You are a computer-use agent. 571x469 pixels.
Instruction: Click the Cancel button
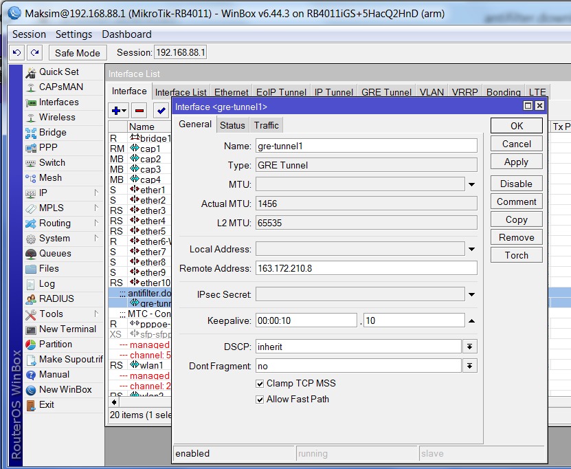click(x=517, y=144)
